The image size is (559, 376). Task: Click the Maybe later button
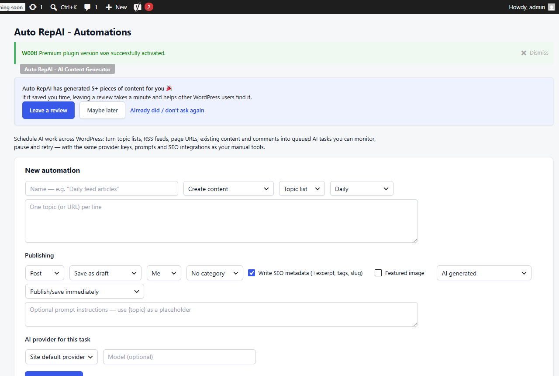[102, 110]
